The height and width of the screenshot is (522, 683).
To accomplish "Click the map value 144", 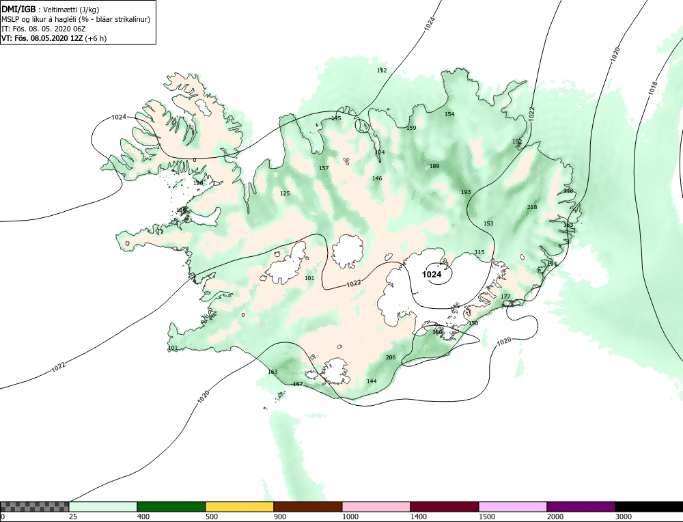I will point(372,381).
